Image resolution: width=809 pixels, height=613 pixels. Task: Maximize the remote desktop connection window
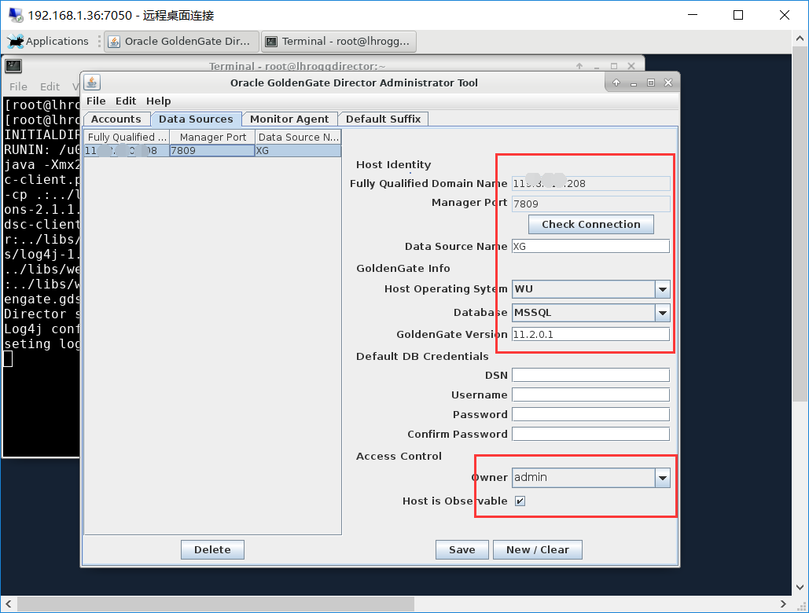coord(738,15)
